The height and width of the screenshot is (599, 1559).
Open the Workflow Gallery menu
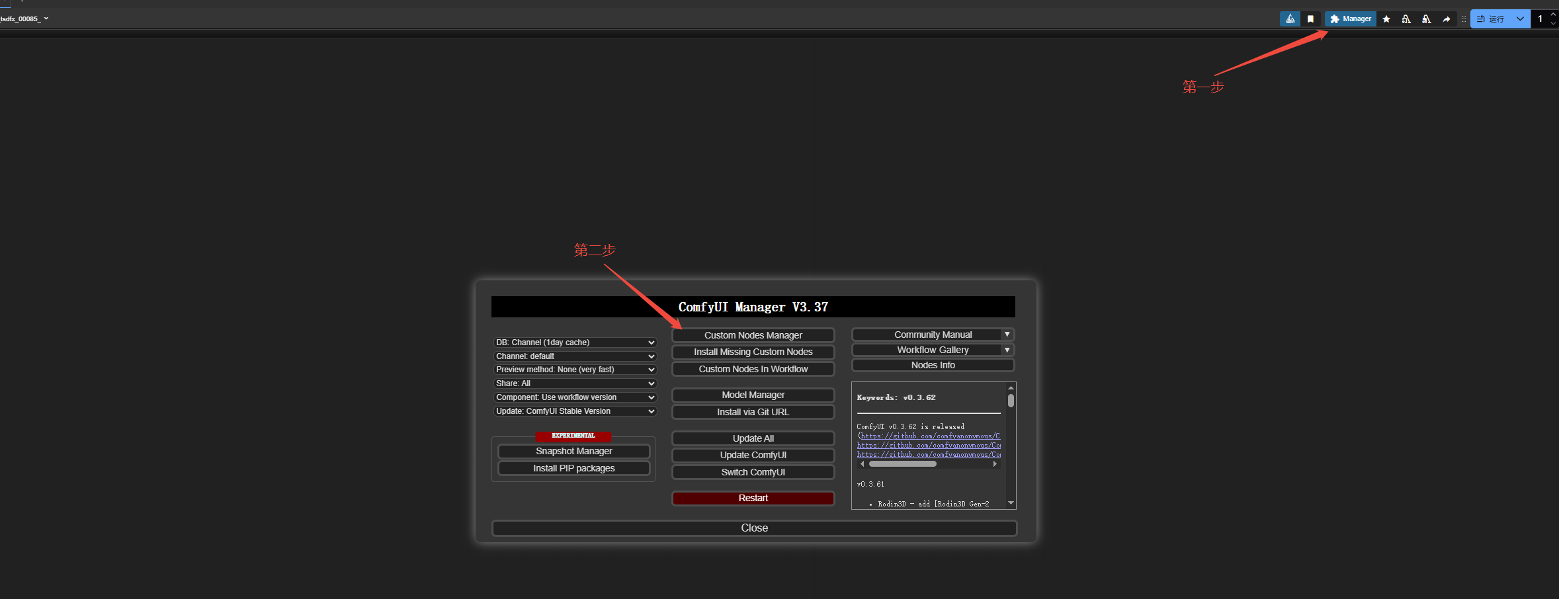933,350
